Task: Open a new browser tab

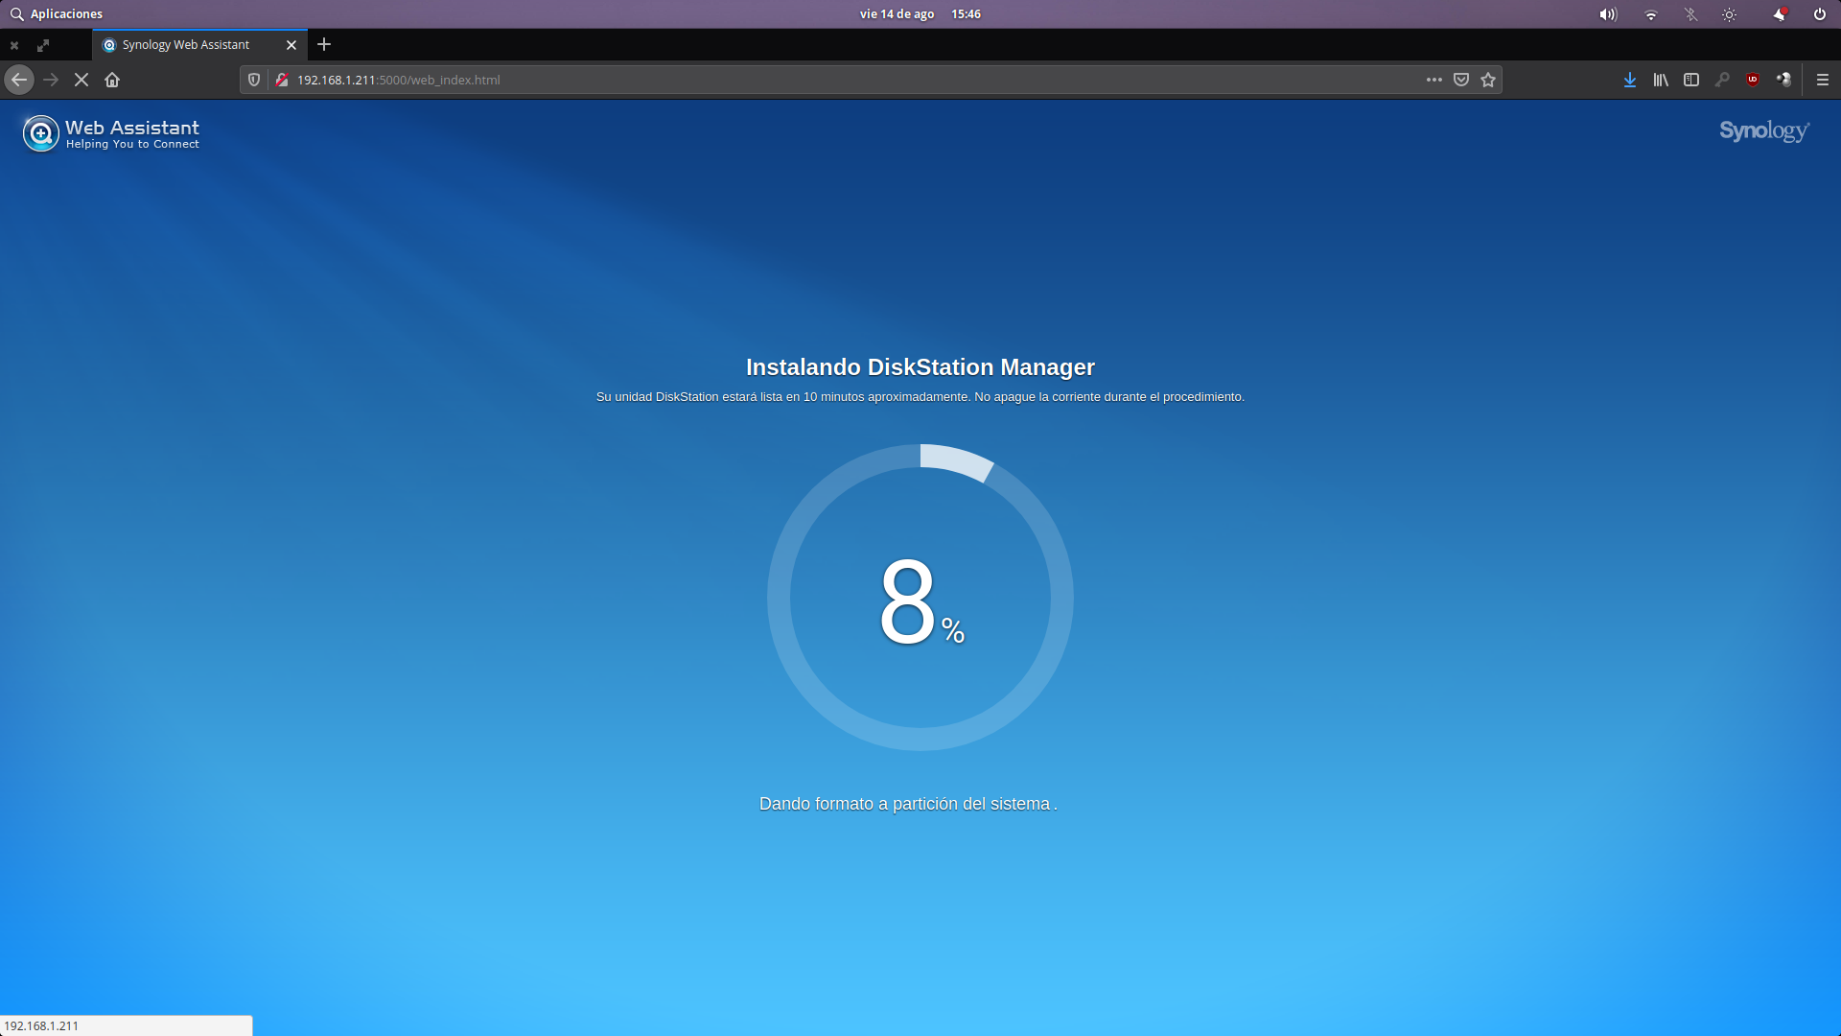Action: [324, 44]
